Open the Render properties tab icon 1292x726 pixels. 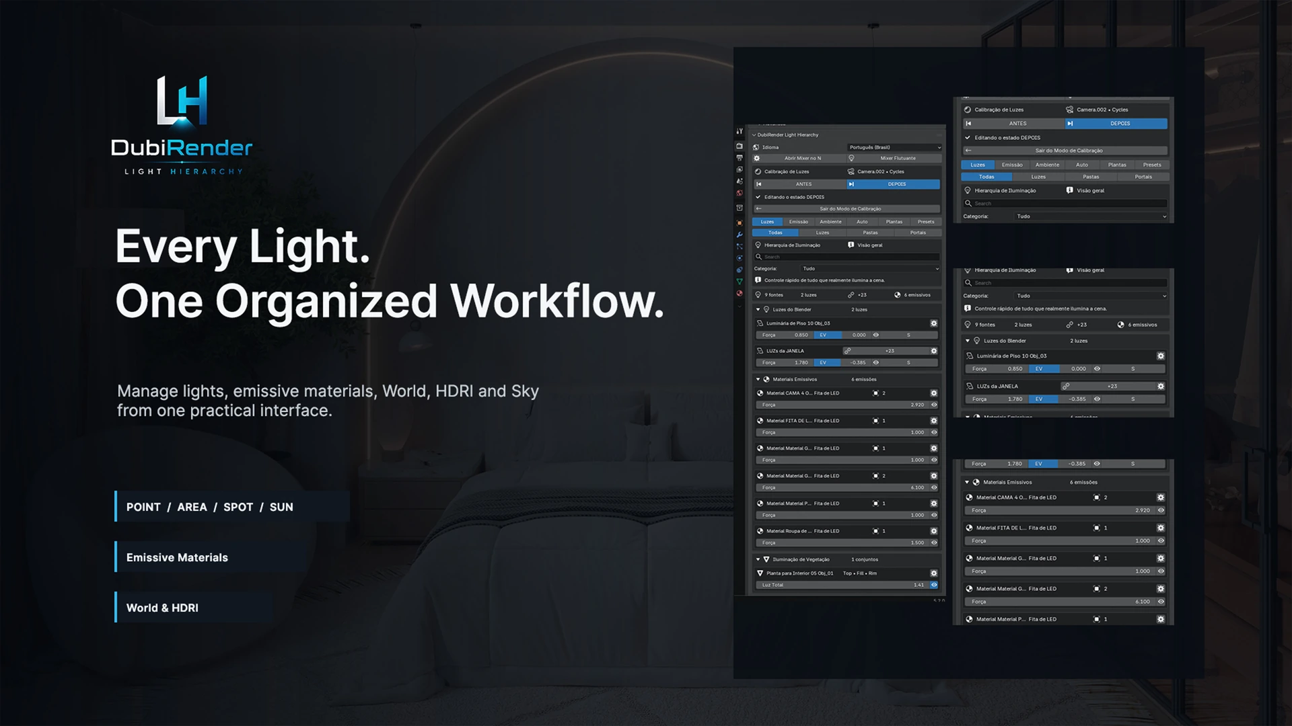[x=740, y=146]
